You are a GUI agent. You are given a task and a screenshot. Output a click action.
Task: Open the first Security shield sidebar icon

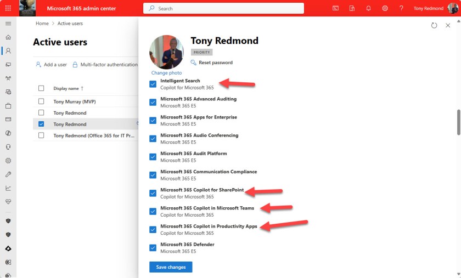(x=8, y=221)
